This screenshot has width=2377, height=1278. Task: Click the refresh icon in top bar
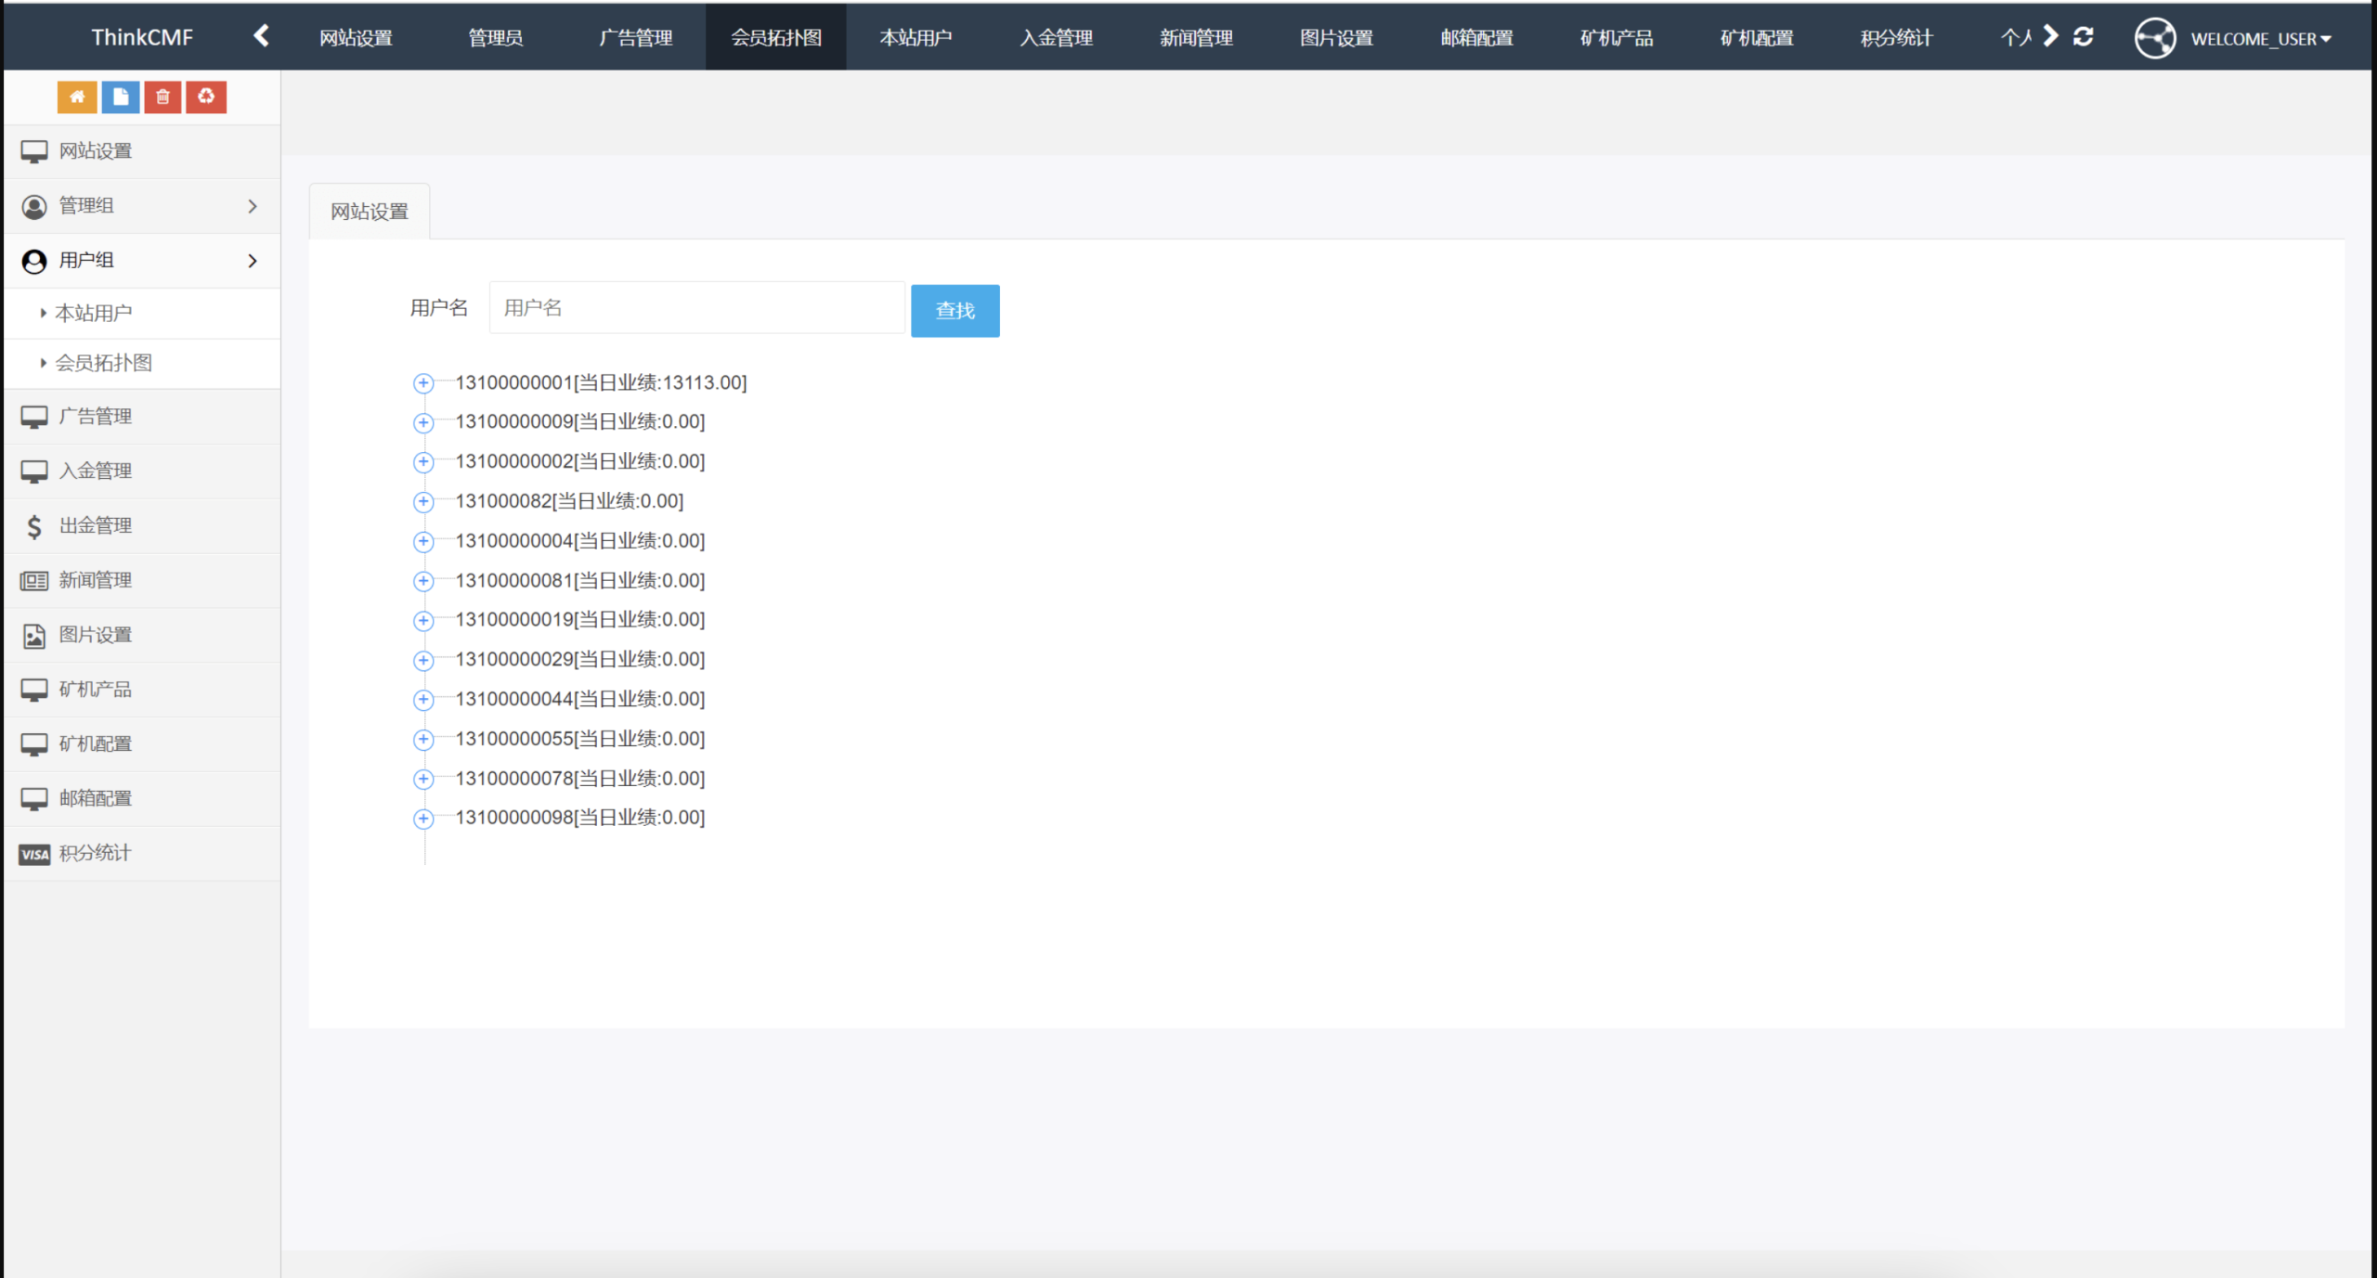pos(2083,37)
